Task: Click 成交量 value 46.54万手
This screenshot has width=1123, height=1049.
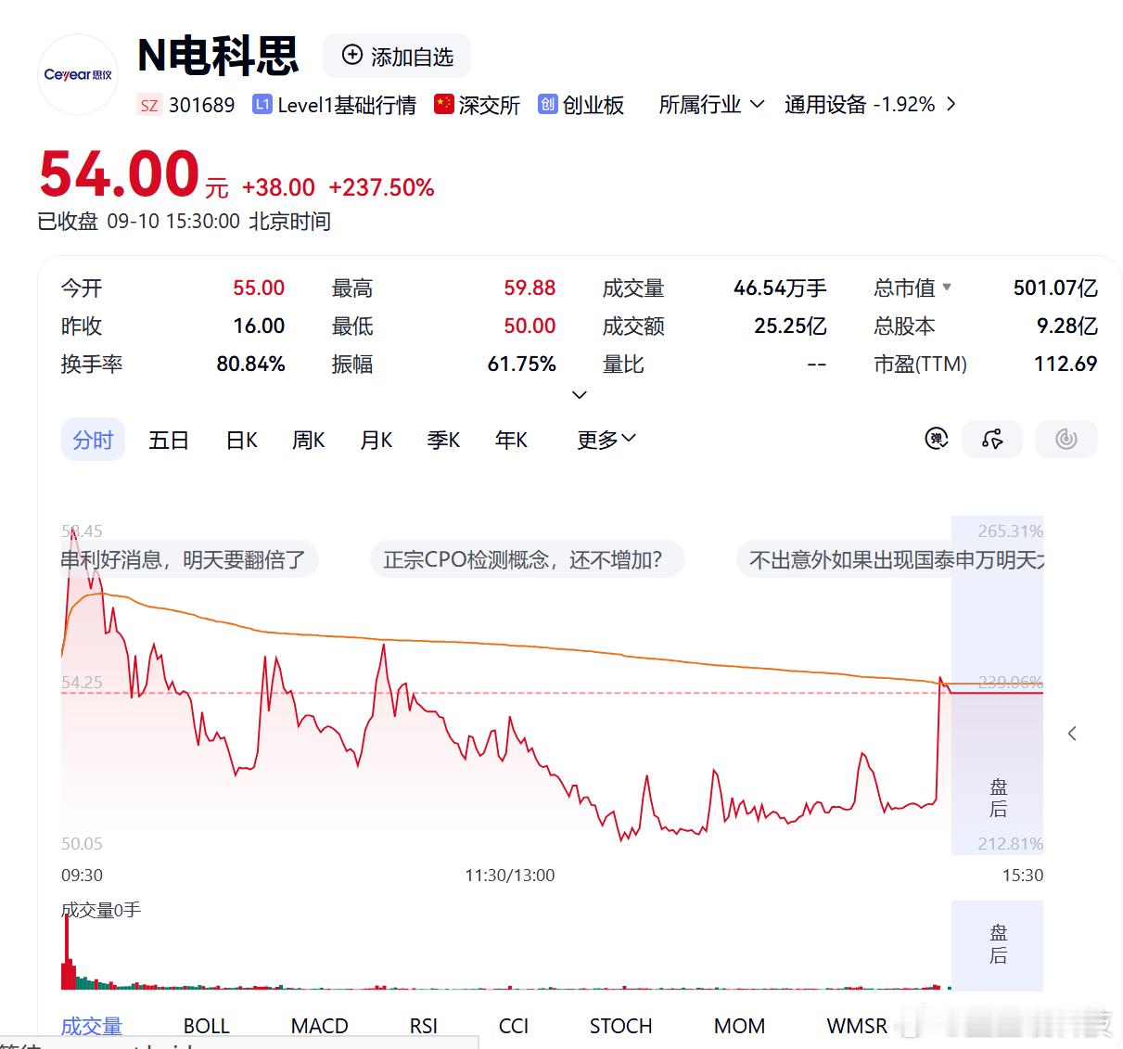Action: tap(780, 288)
